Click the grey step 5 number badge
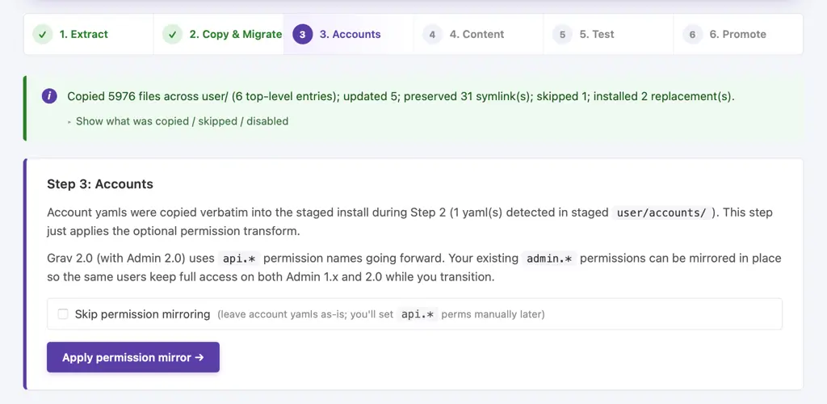The height and width of the screenshot is (404, 827). [x=562, y=34]
